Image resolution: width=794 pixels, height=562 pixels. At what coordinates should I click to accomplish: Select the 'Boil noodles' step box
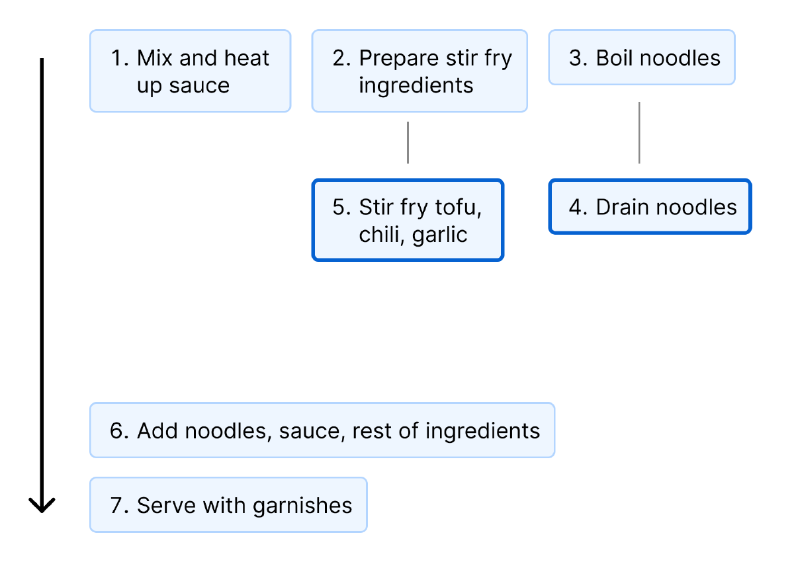pyautogui.click(x=642, y=57)
